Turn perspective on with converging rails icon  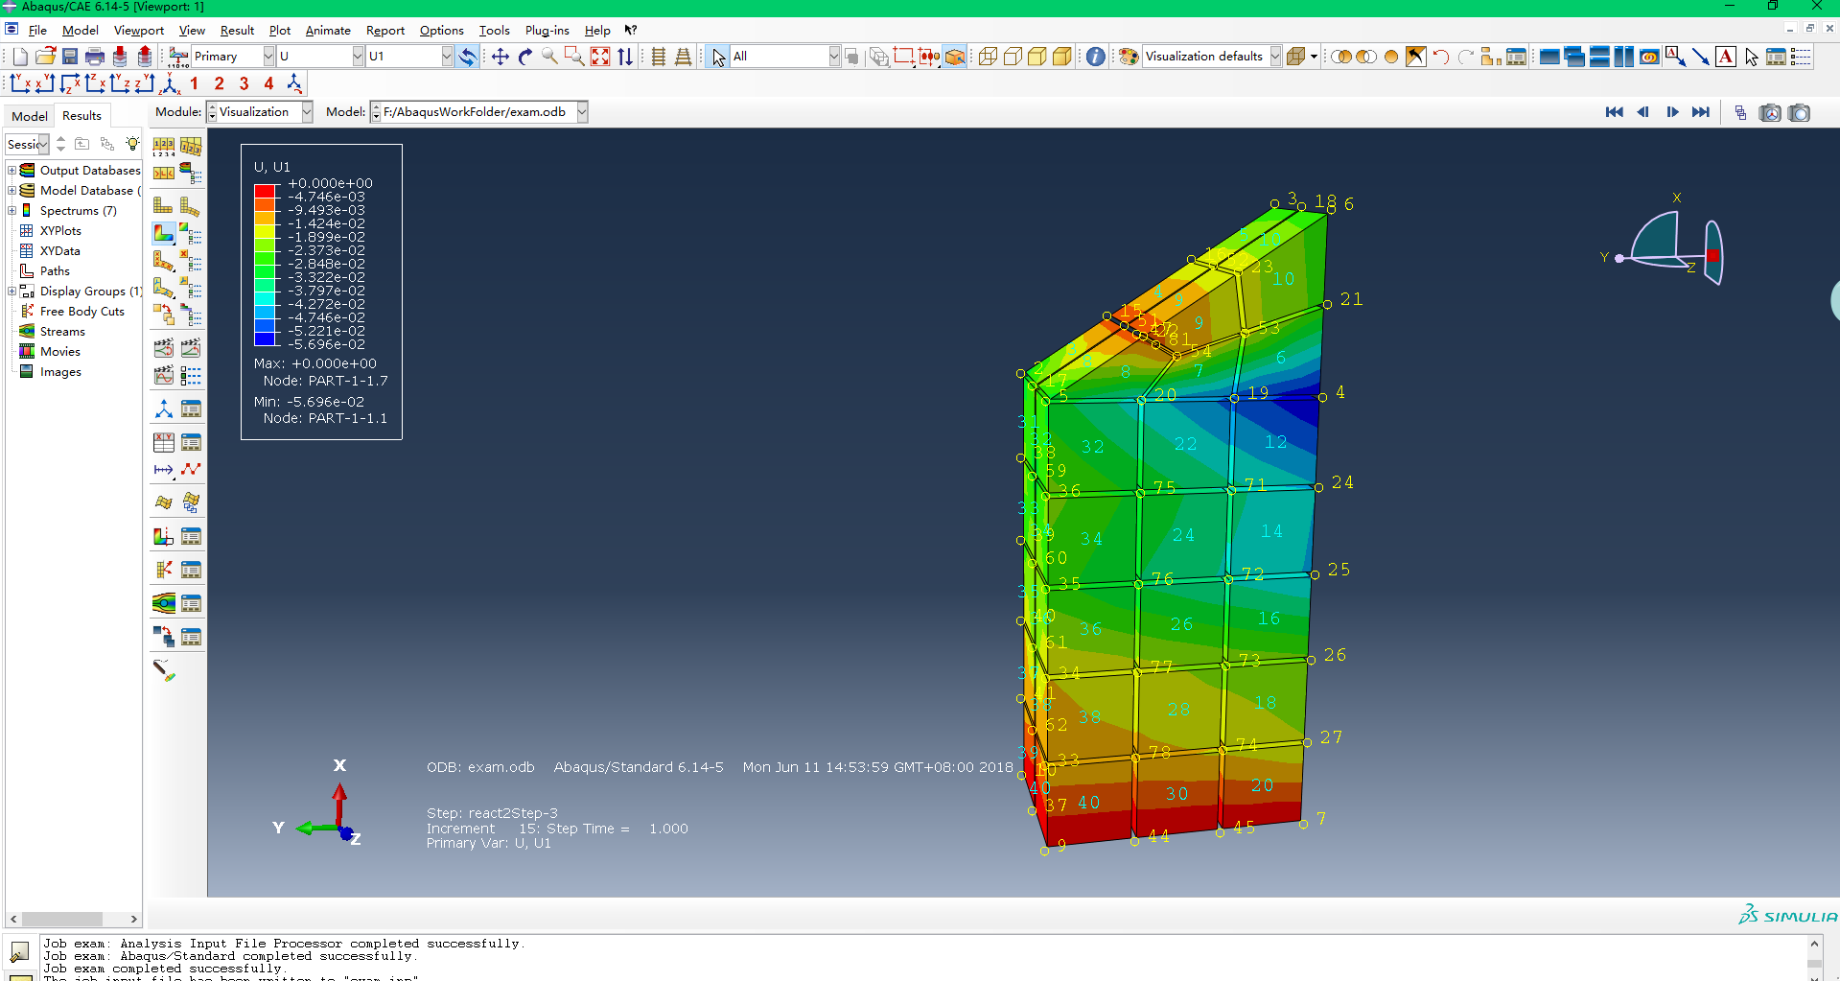click(x=684, y=57)
